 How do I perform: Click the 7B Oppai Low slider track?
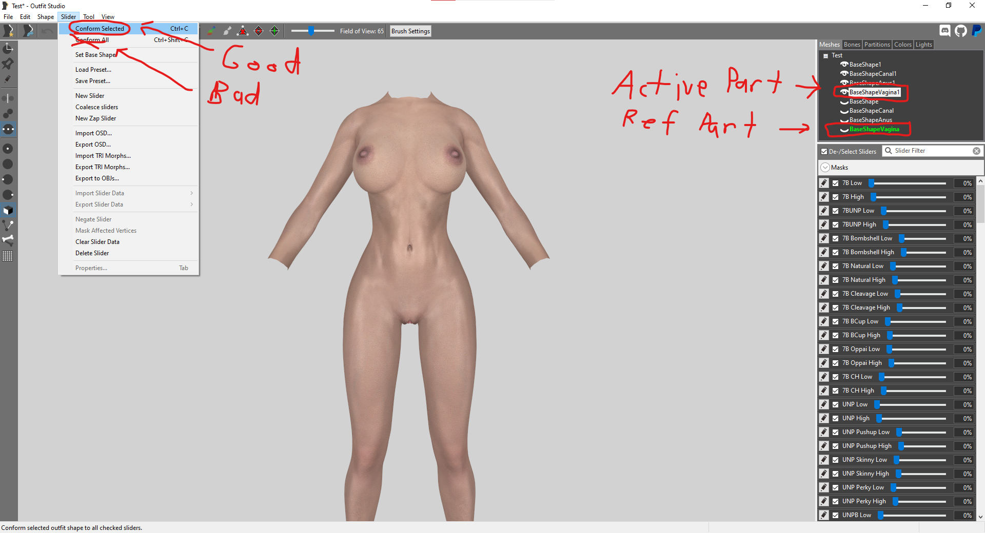tap(917, 349)
